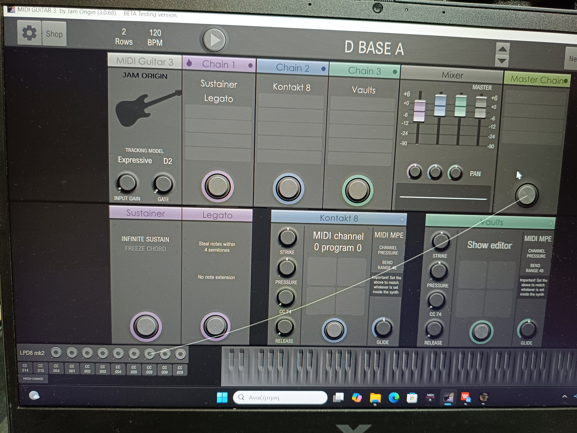
Task: Click Show editor in Vaults
Action: click(x=489, y=245)
